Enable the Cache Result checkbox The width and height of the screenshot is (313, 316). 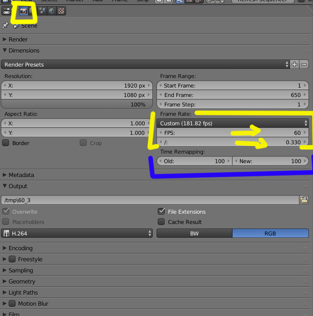[161, 221]
